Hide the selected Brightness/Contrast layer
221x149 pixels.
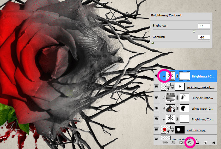156,76
